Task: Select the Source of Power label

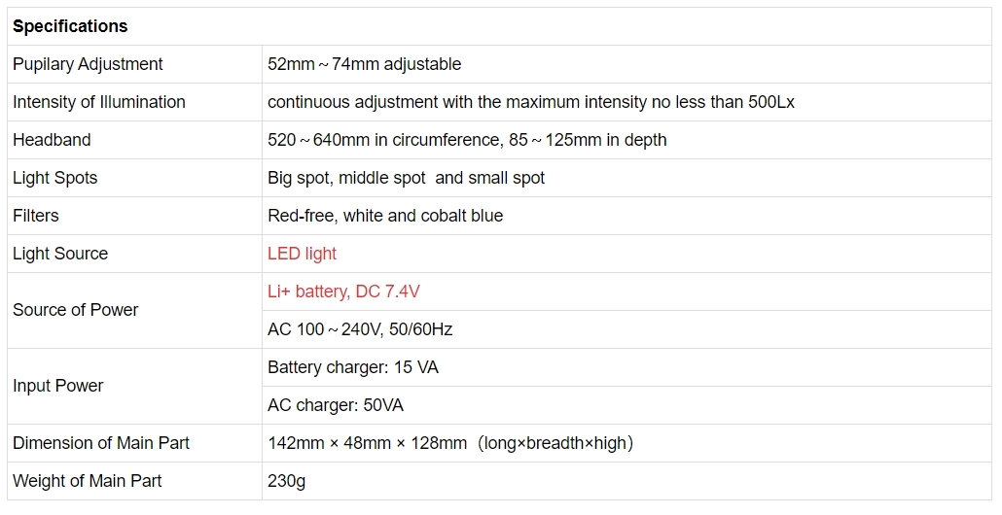Action: click(x=75, y=310)
